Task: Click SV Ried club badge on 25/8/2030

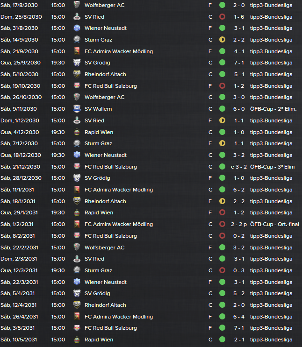Action: click(x=77, y=17)
